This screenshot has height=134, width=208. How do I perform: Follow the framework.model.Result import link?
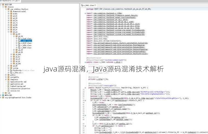[115, 15]
